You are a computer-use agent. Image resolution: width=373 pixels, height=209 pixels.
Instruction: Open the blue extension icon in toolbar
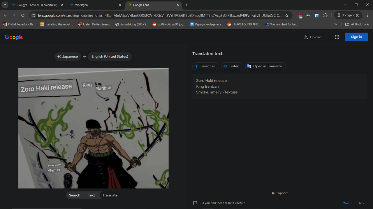(x=317, y=15)
